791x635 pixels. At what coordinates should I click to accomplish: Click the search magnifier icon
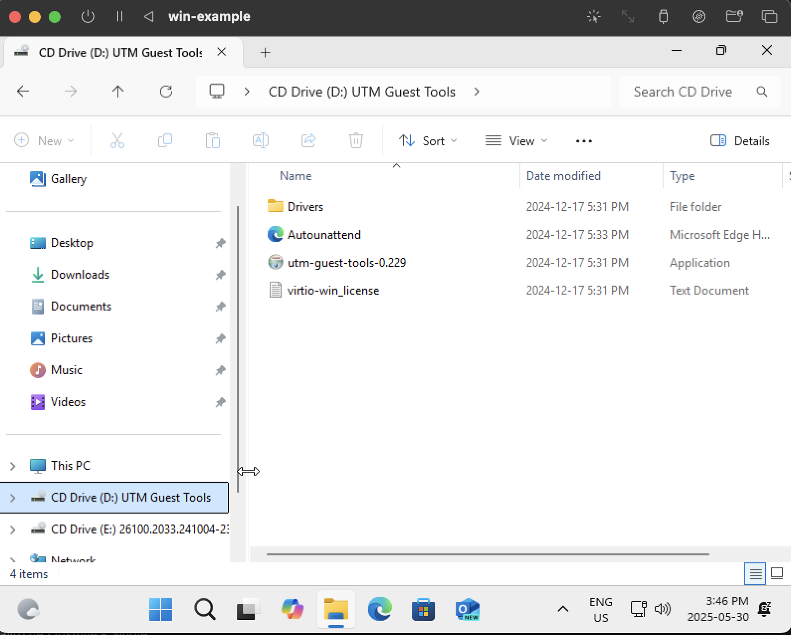coord(762,92)
